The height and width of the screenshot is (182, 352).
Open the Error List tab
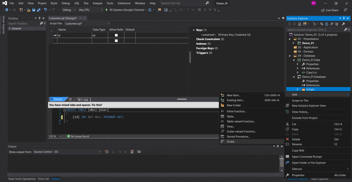tap(43, 179)
